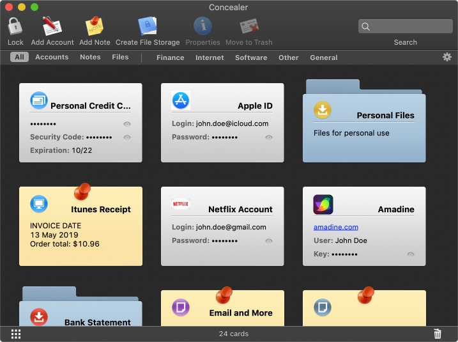The width and height of the screenshot is (458, 342).
Task: Filter by General category
Action: (x=324, y=58)
